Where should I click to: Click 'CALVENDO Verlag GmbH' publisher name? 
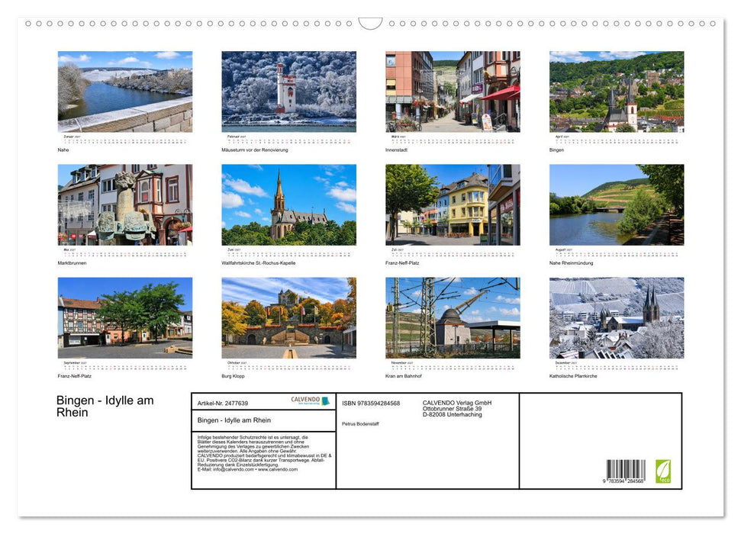pos(457,403)
